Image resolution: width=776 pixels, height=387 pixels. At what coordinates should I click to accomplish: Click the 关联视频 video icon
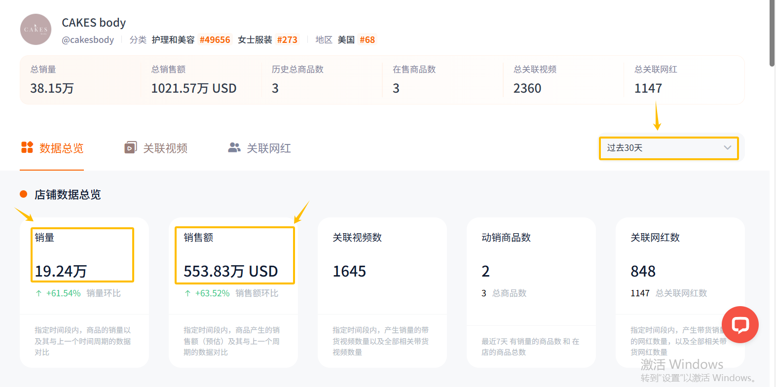coord(130,147)
